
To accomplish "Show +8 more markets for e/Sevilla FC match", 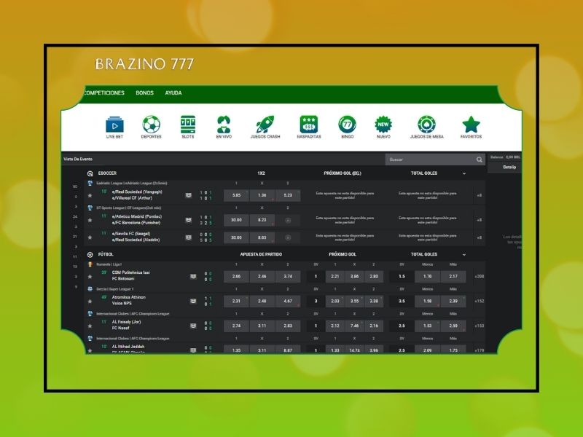I will point(480,237).
